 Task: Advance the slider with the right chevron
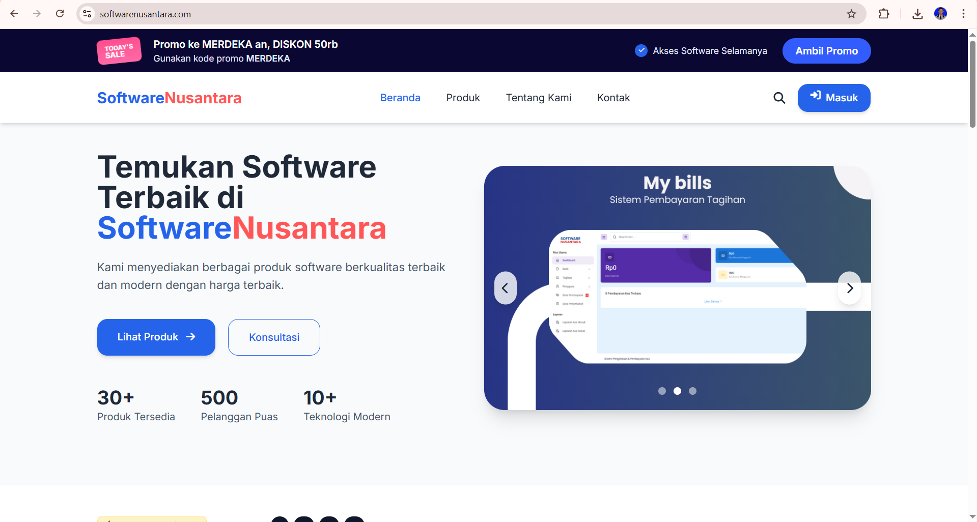(849, 287)
